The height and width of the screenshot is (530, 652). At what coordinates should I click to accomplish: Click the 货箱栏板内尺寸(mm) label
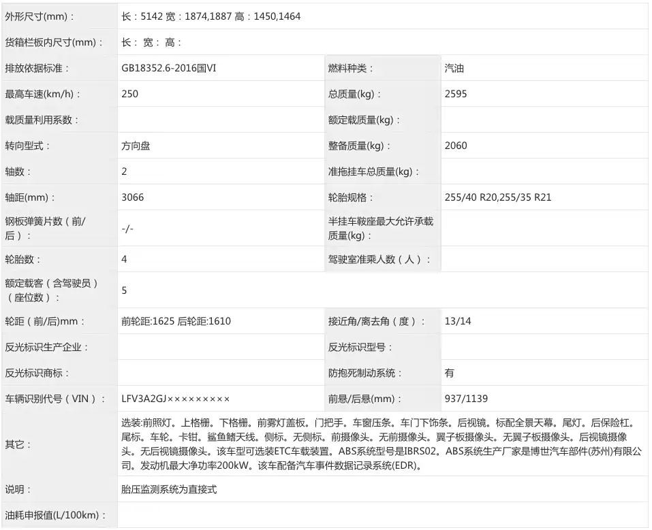pyautogui.click(x=54, y=42)
